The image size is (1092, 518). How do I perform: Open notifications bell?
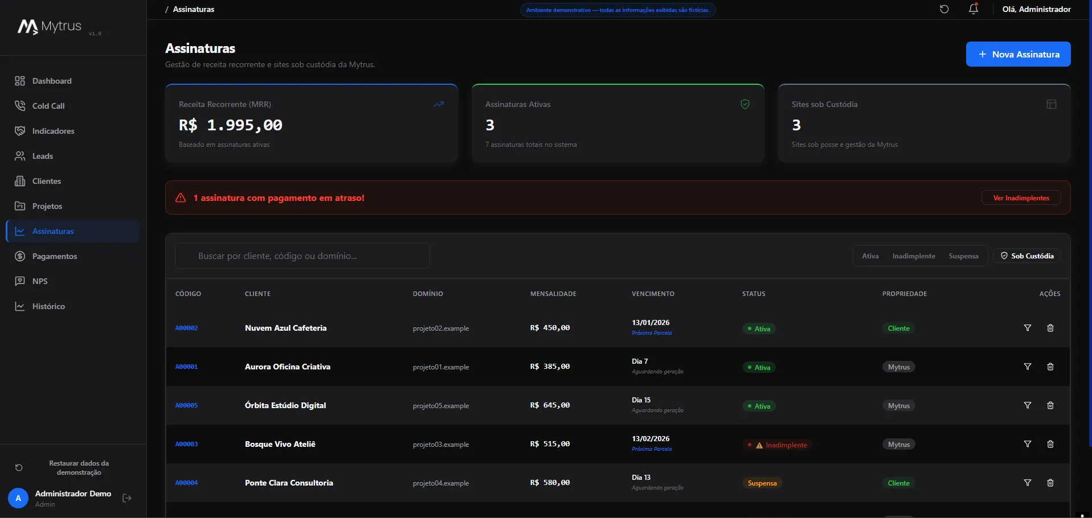[974, 9]
